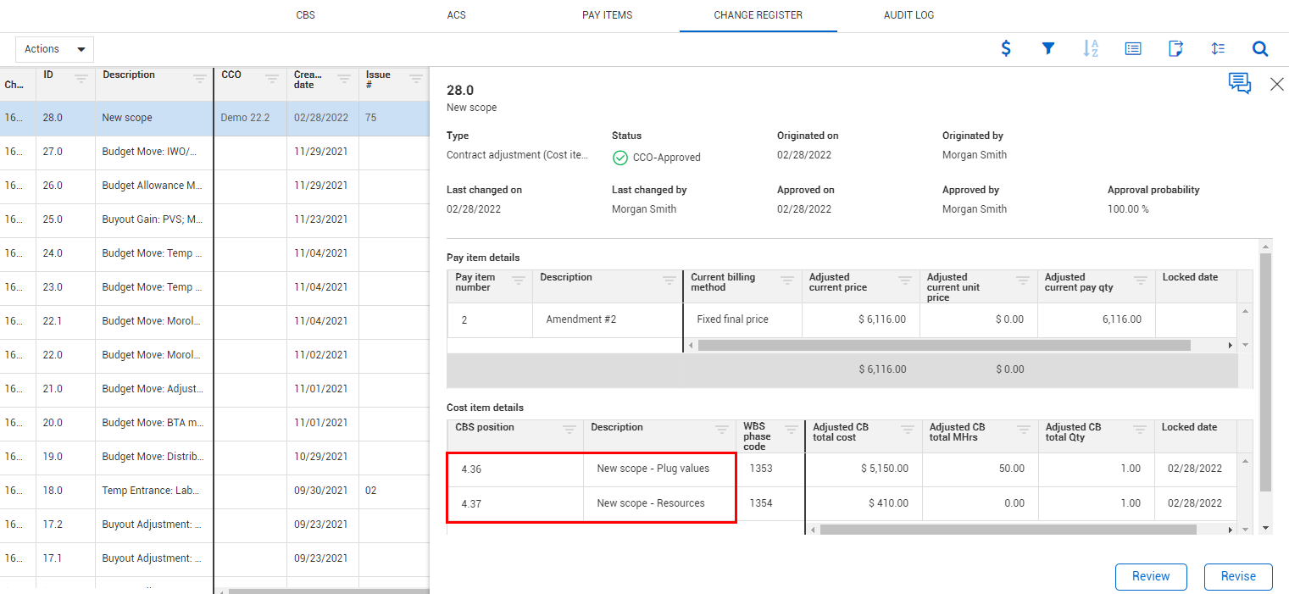Switch to the PAY ITEMS tab
Screen dimensions: 1289x594
[x=607, y=15]
